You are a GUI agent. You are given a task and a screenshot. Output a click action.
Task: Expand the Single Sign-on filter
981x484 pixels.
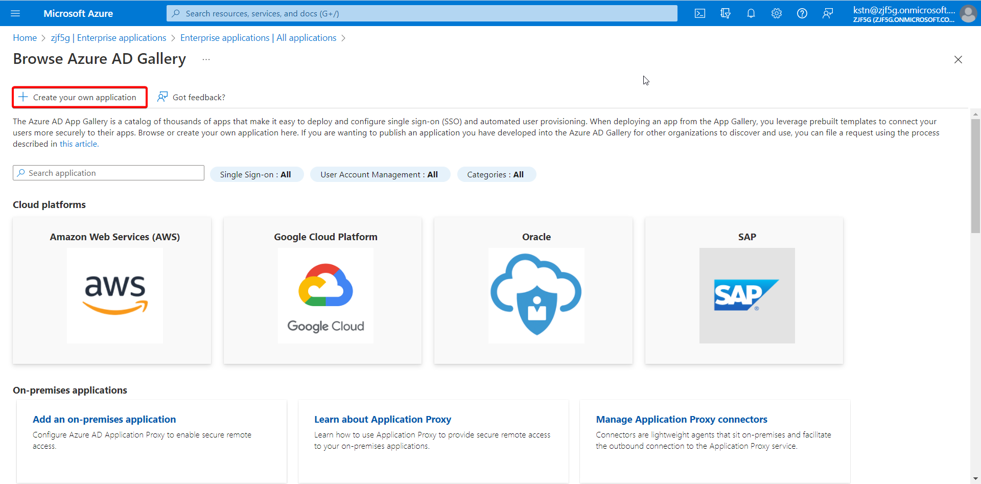click(256, 174)
